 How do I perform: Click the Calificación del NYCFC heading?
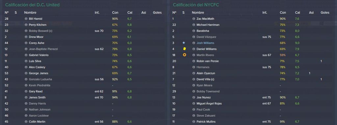(x=196, y=5)
